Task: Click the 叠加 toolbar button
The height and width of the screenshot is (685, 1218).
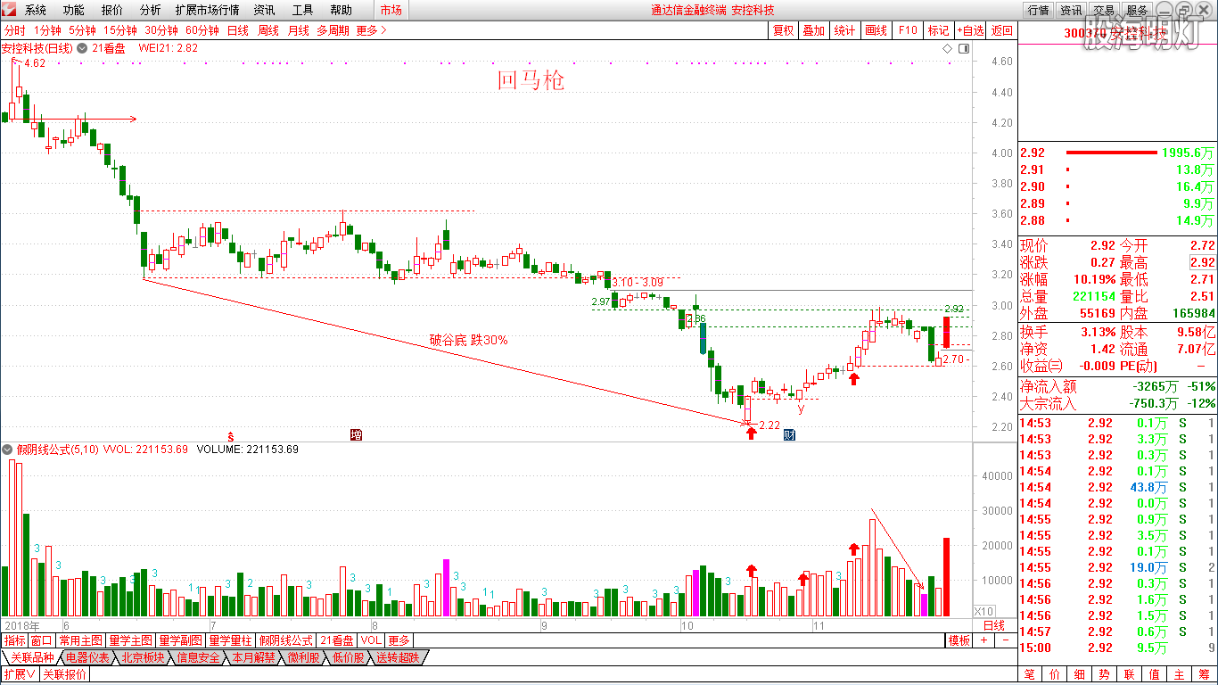Action: (813, 30)
